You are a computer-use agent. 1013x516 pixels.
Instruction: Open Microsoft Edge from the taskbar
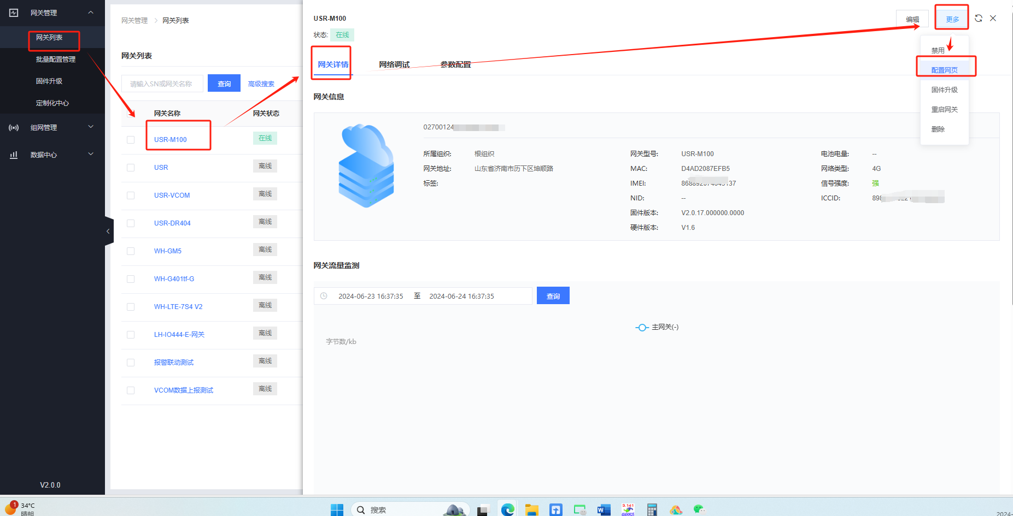(508, 509)
